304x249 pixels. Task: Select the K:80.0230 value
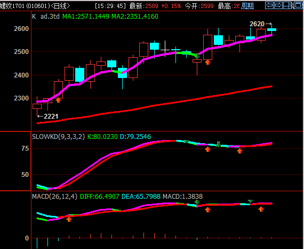(x=102, y=137)
